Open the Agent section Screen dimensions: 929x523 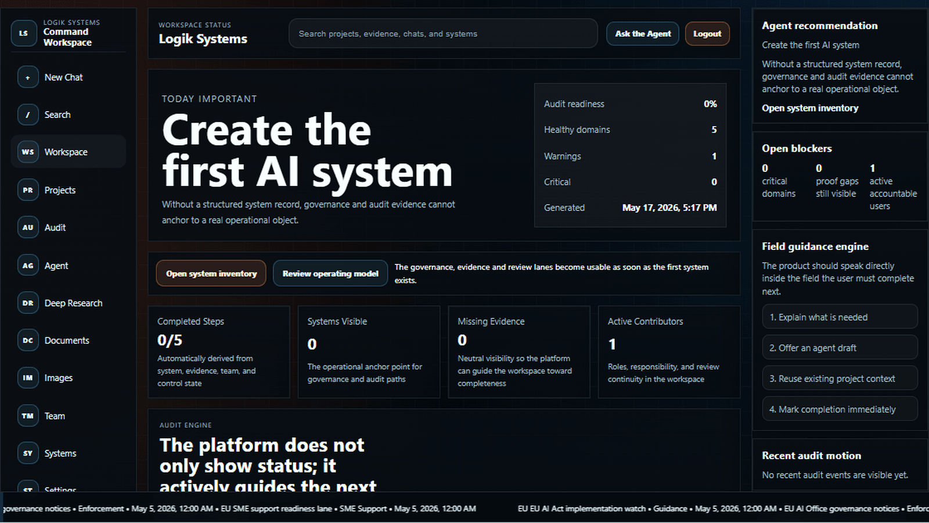click(x=69, y=266)
